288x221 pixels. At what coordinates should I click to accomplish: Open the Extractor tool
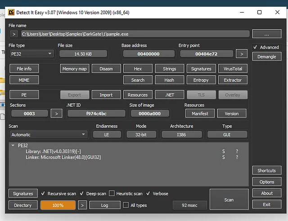point(233,80)
